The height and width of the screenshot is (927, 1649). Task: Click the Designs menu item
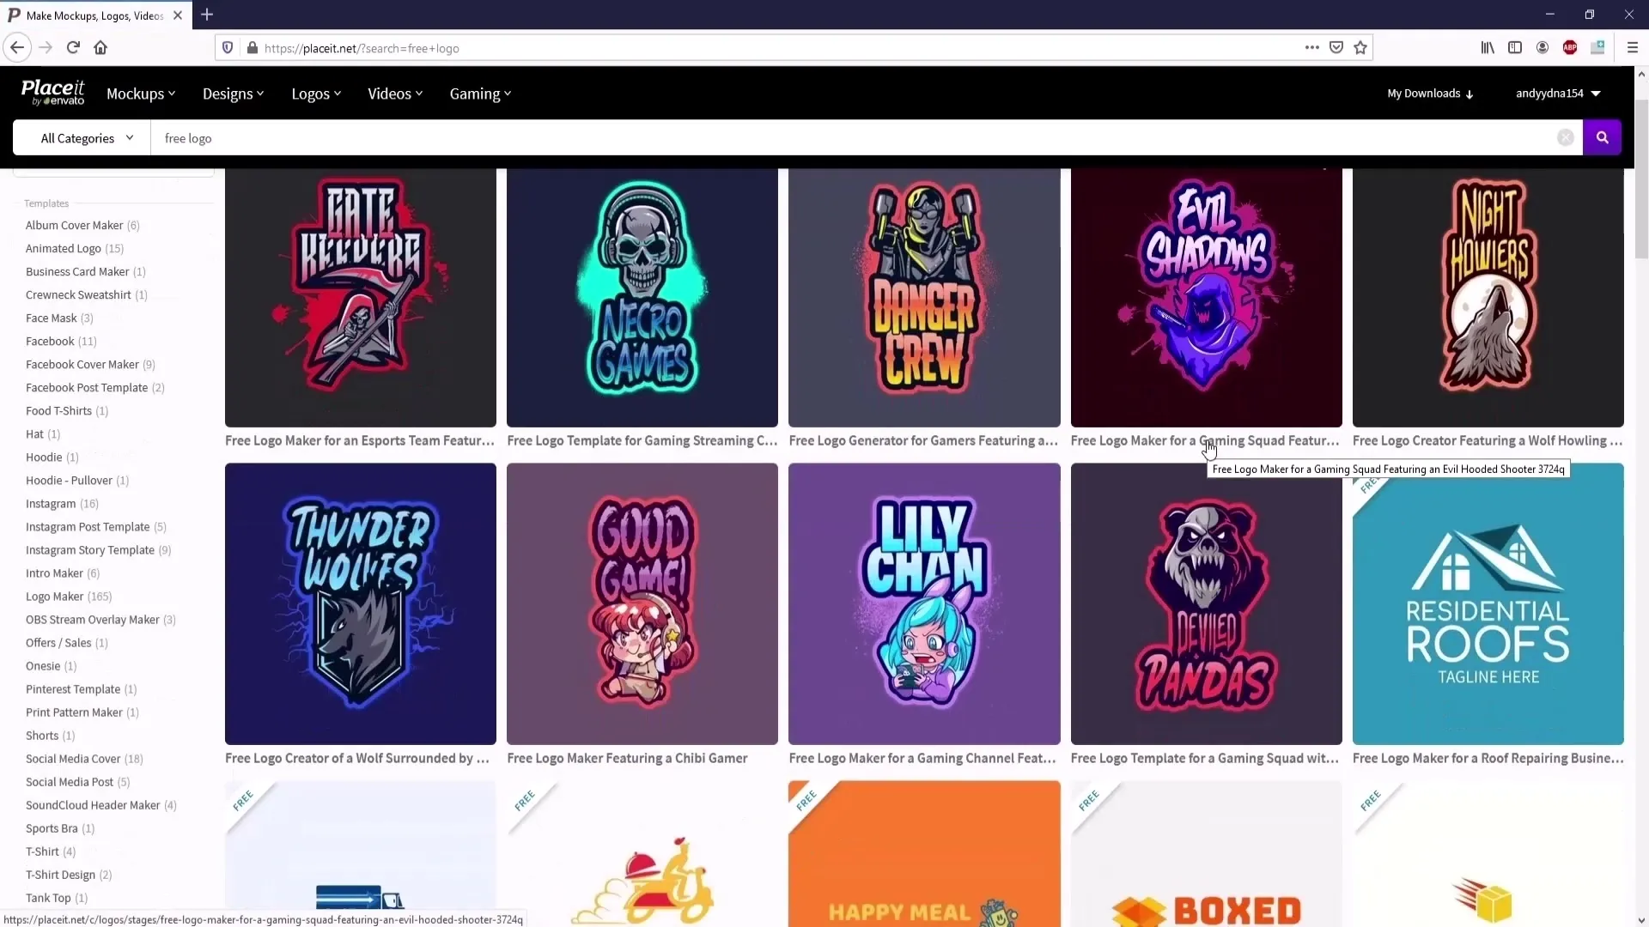pyautogui.click(x=231, y=93)
